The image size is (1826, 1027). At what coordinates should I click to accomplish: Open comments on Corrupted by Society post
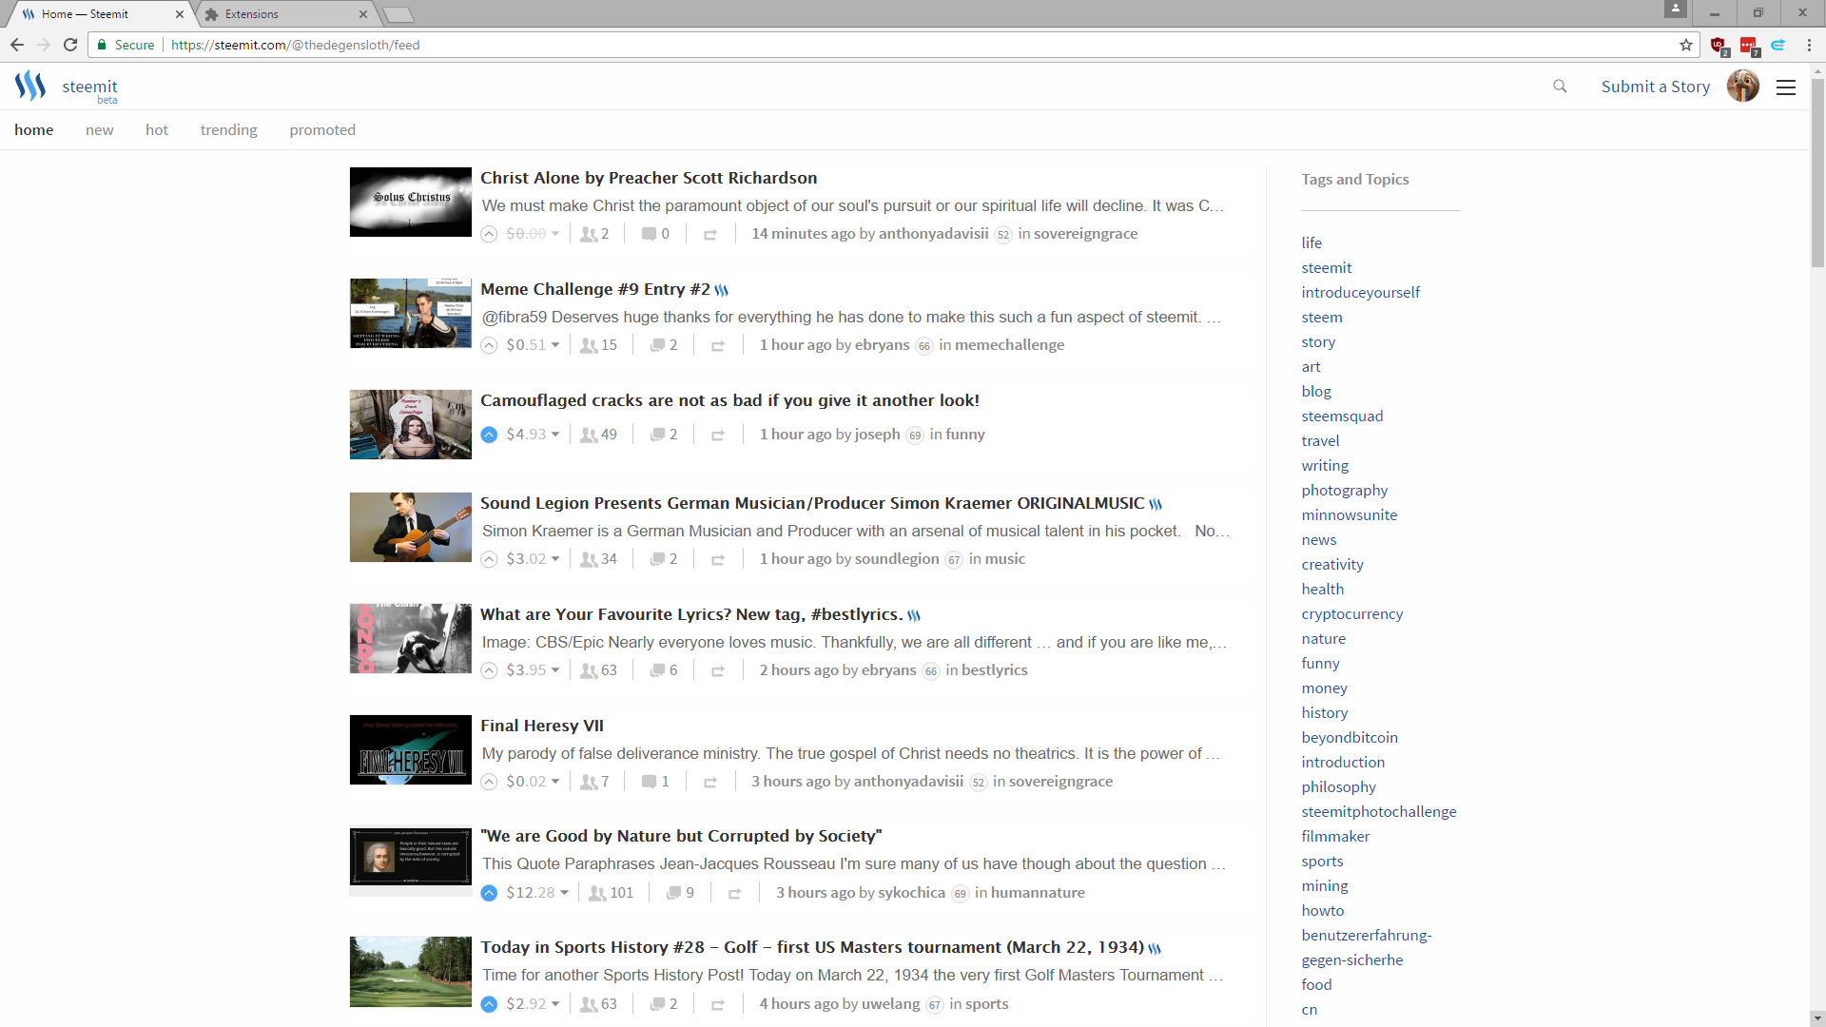coord(680,893)
